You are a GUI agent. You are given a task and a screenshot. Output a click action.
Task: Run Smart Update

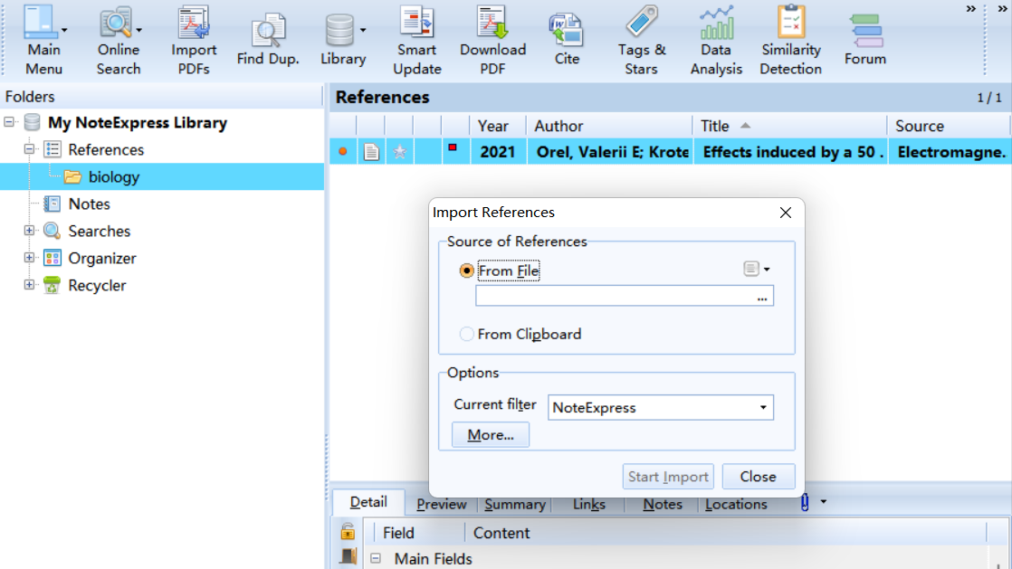417,40
